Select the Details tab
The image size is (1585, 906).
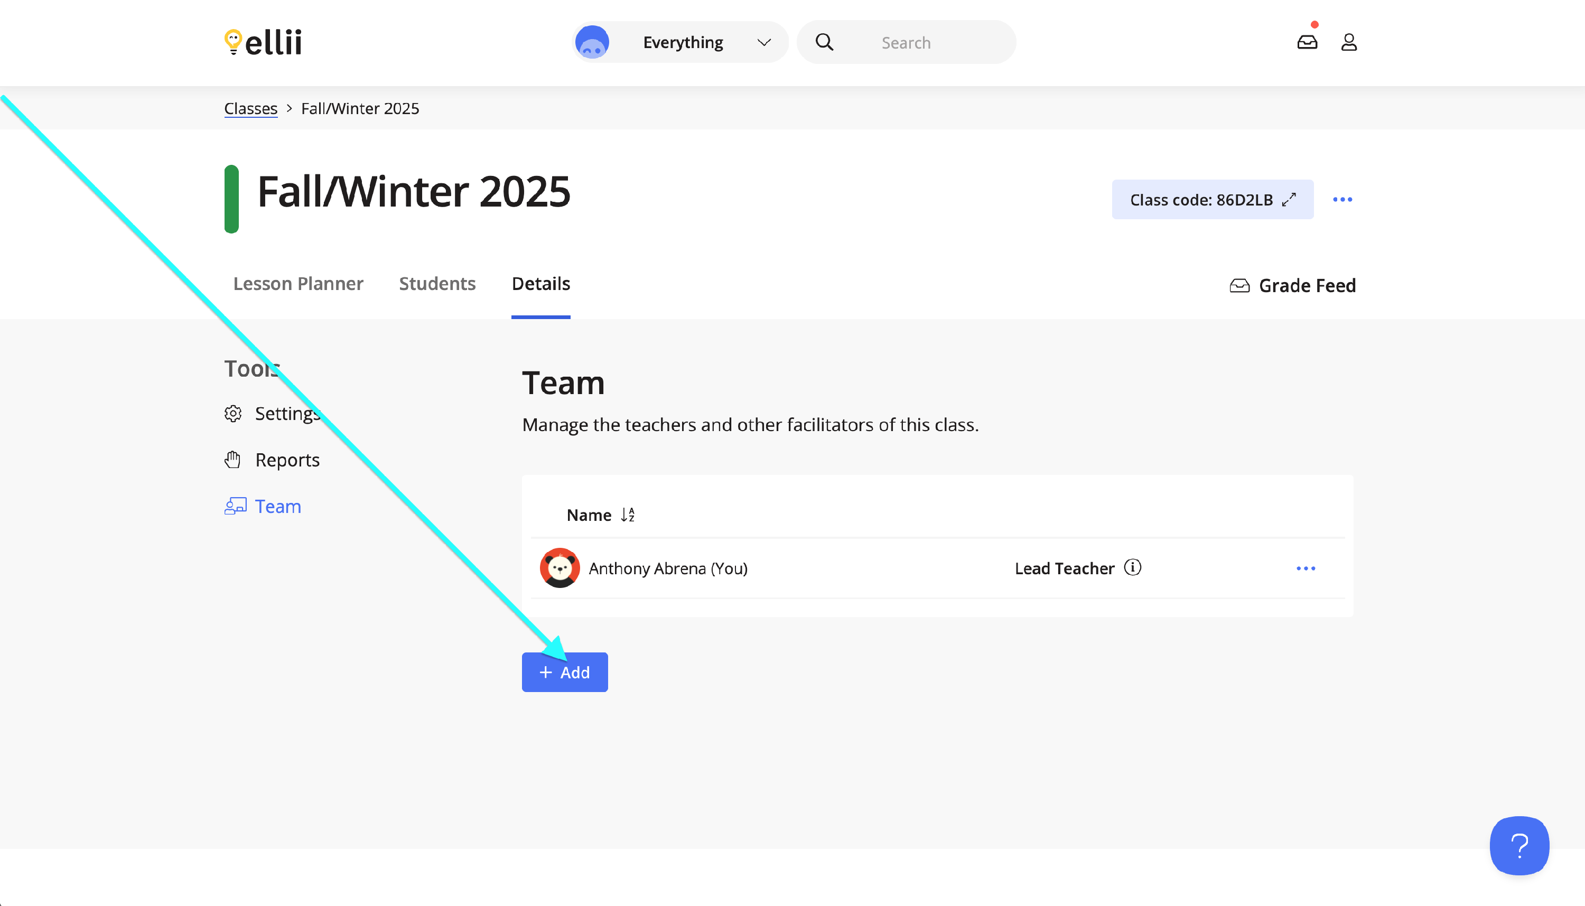pyautogui.click(x=540, y=284)
